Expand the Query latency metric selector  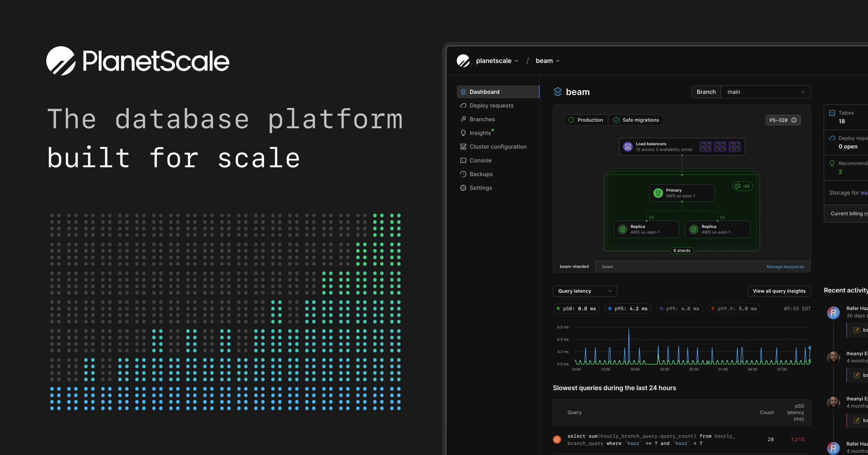tap(585, 291)
